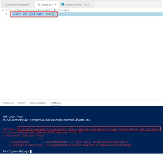Click the Demo.ps1 script path in terminal

click(x=60, y=120)
